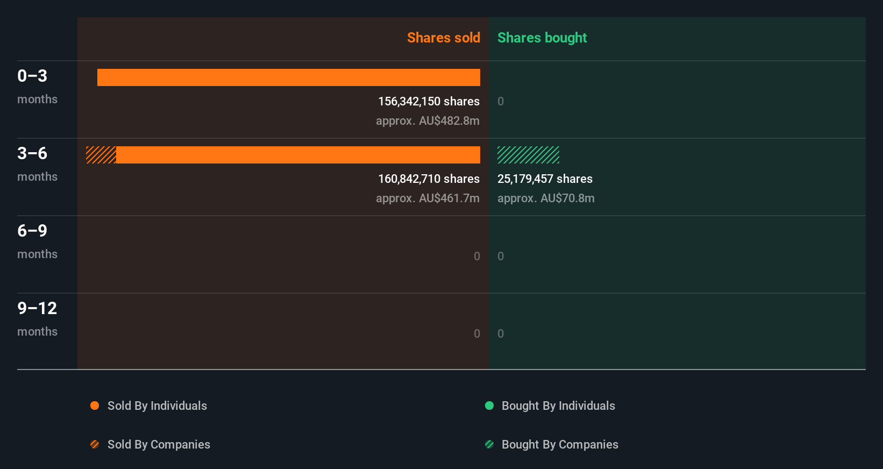883x469 pixels.
Task: Click the '3–6' months row label
Action: tap(32, 153)
